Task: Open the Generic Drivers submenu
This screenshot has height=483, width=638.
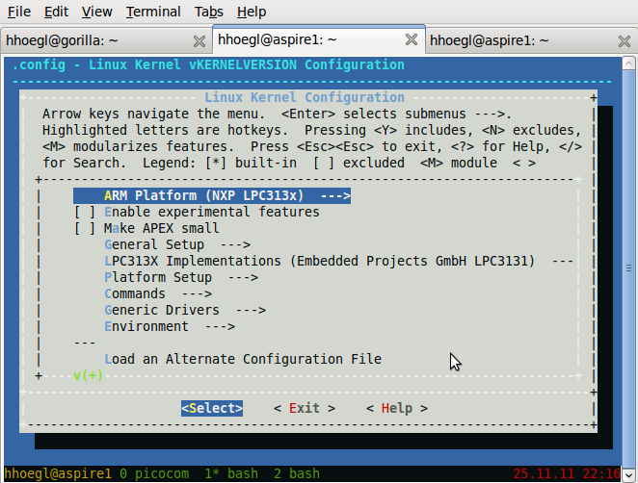Action: click(185, 310)
